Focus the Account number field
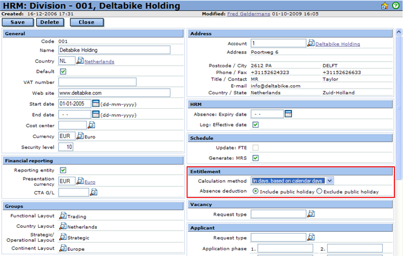The width and height of the screenshot is (403, 256). coord(279,43)
